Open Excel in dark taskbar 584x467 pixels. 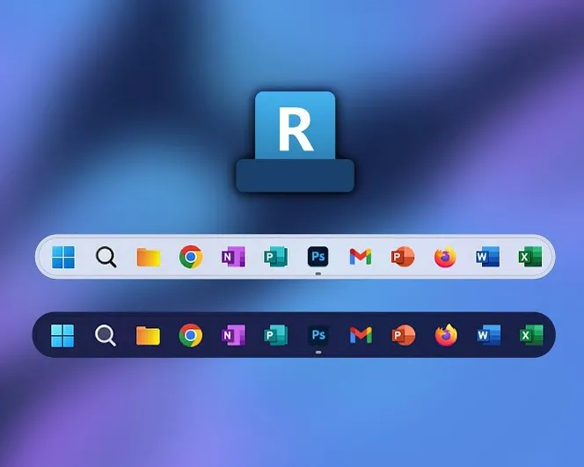point(531,335)
